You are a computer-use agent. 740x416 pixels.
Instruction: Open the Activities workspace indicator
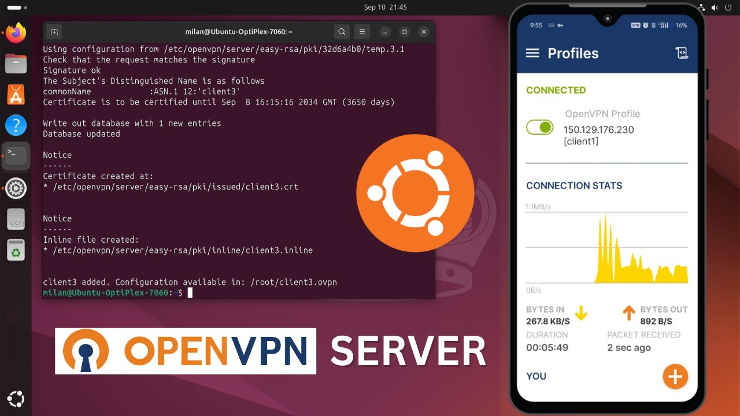(17, 8)
